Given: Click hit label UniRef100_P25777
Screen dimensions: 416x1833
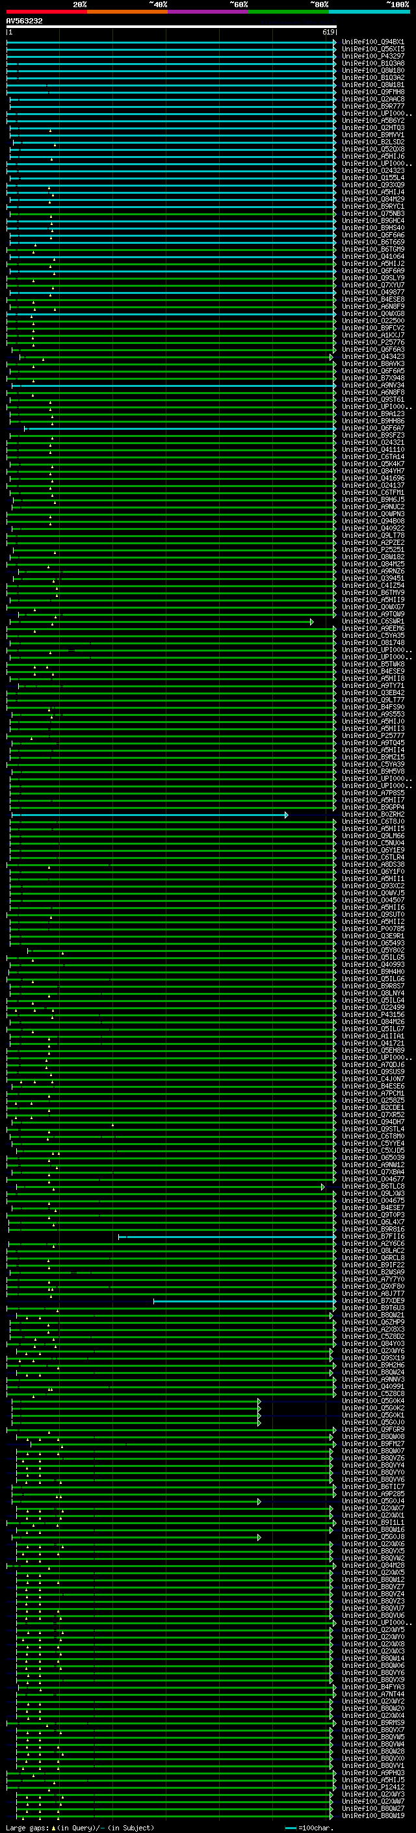Looking at the screenshot, I should point(373,737).
